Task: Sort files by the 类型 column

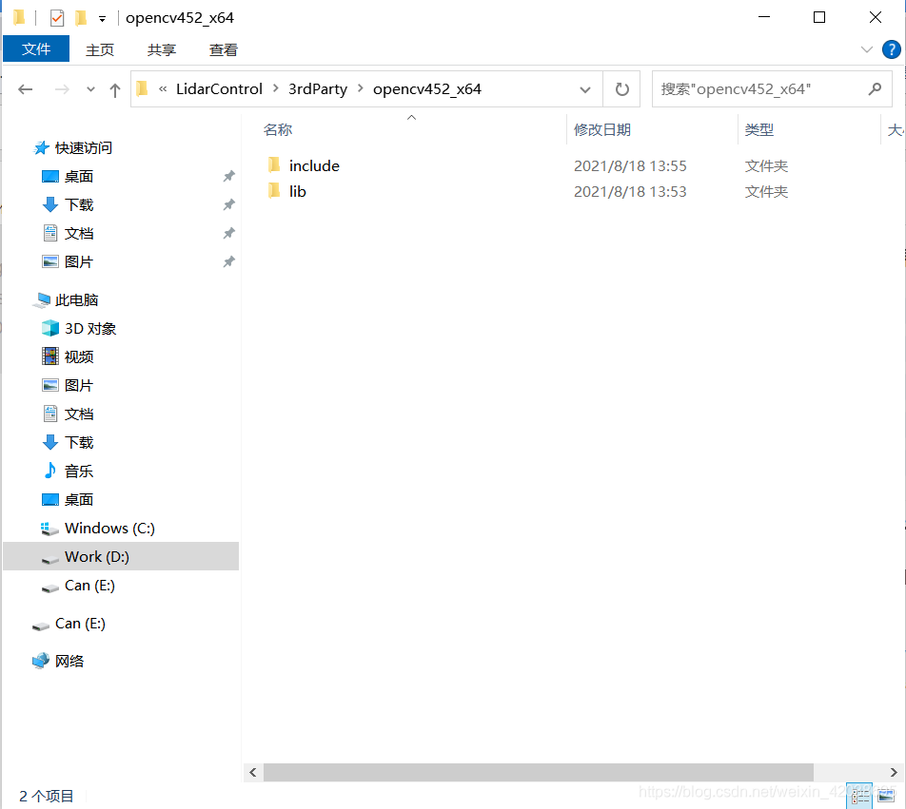Action: 759,130
